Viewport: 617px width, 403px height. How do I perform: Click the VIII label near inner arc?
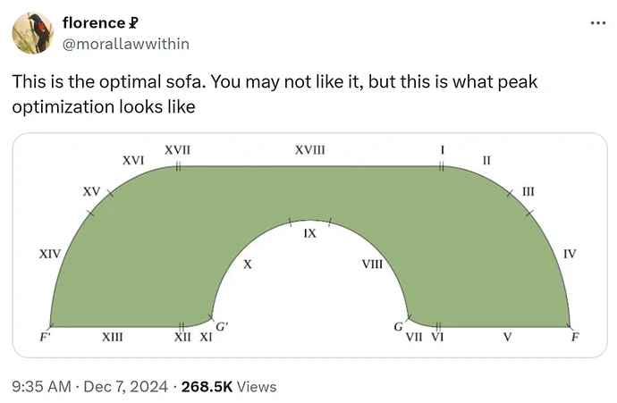point(372,264)
